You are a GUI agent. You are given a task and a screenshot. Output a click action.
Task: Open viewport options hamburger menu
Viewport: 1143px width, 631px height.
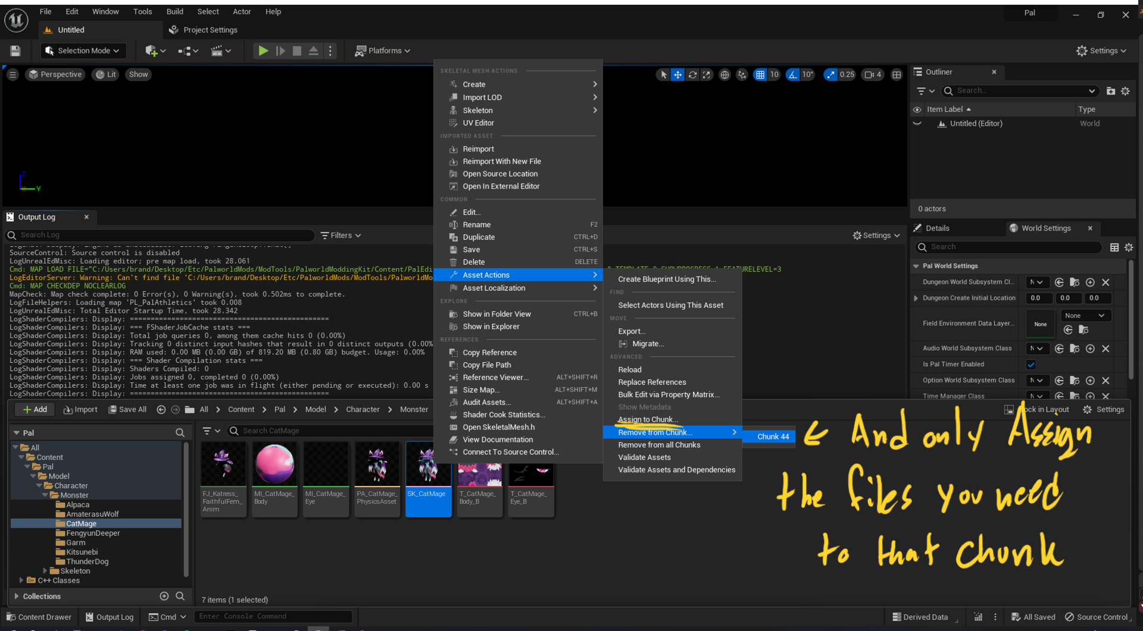pos(13,74)
